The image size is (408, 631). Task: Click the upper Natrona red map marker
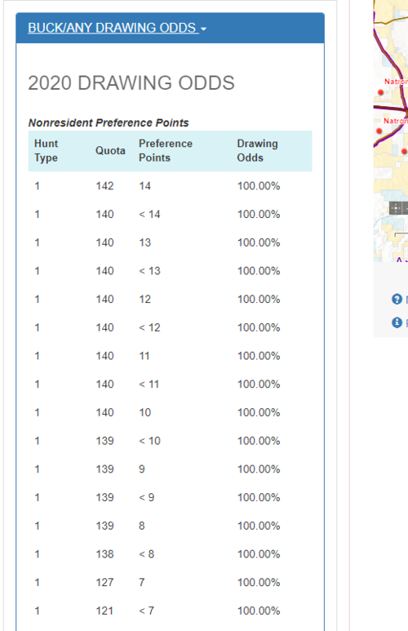(380, 92)
